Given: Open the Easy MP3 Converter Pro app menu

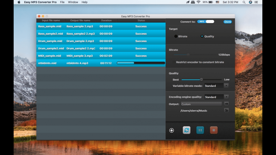Looking at the screenshot, I should 40,2.
